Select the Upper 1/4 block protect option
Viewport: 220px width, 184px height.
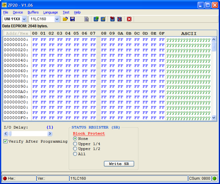[75, 144]
